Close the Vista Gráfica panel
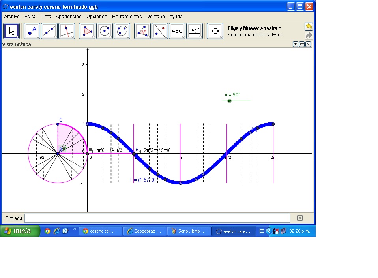The width and height of the screenshot is (378, 278). pyautogui.click(x=308, y=44)
